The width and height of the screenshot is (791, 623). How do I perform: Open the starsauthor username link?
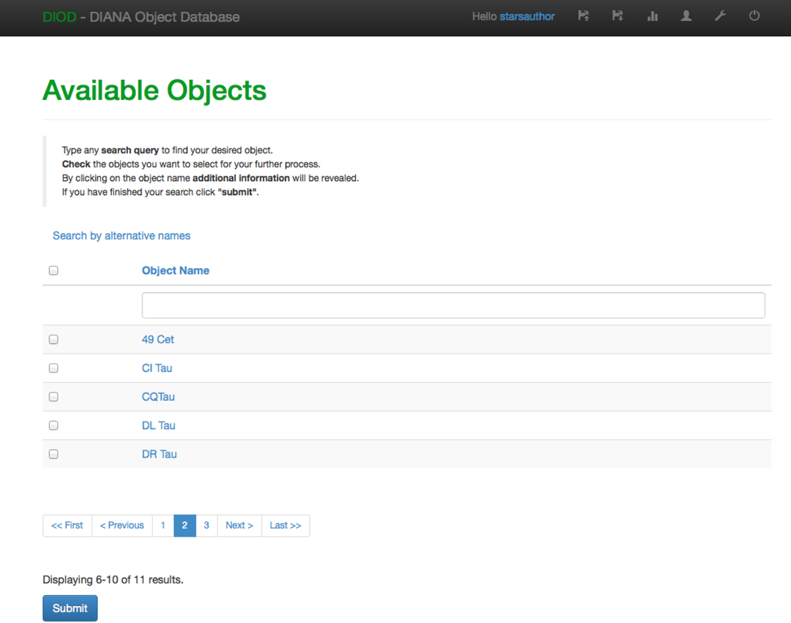pyautogui.click(x=527, y=16)
